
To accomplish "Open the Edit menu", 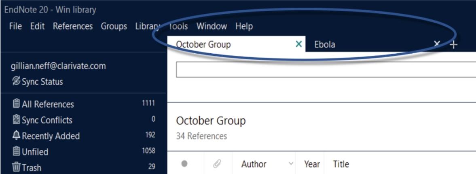I will click(x=37, y=26).
